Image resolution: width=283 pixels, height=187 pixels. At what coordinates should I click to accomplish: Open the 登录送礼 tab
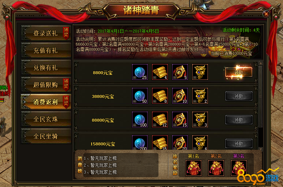click(46, 33)
